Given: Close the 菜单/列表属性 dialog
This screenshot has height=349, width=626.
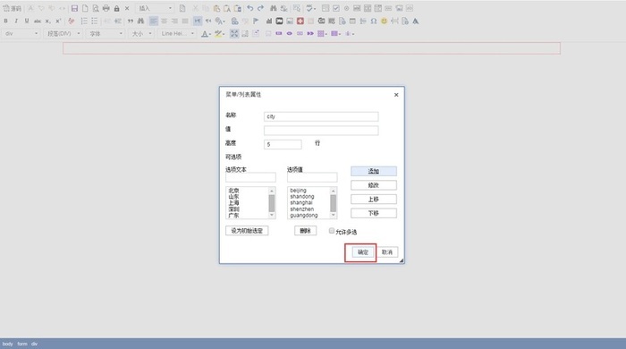Looking at the screenshot, I should (396, 95).
